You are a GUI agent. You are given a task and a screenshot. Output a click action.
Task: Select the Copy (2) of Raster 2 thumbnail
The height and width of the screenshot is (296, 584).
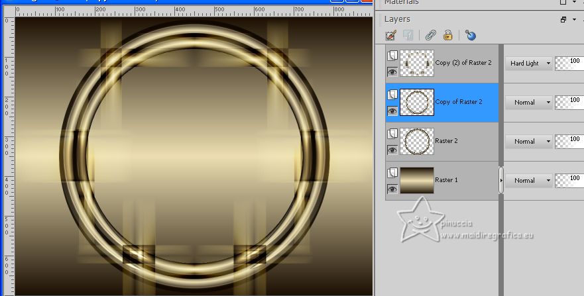(417, 63)
